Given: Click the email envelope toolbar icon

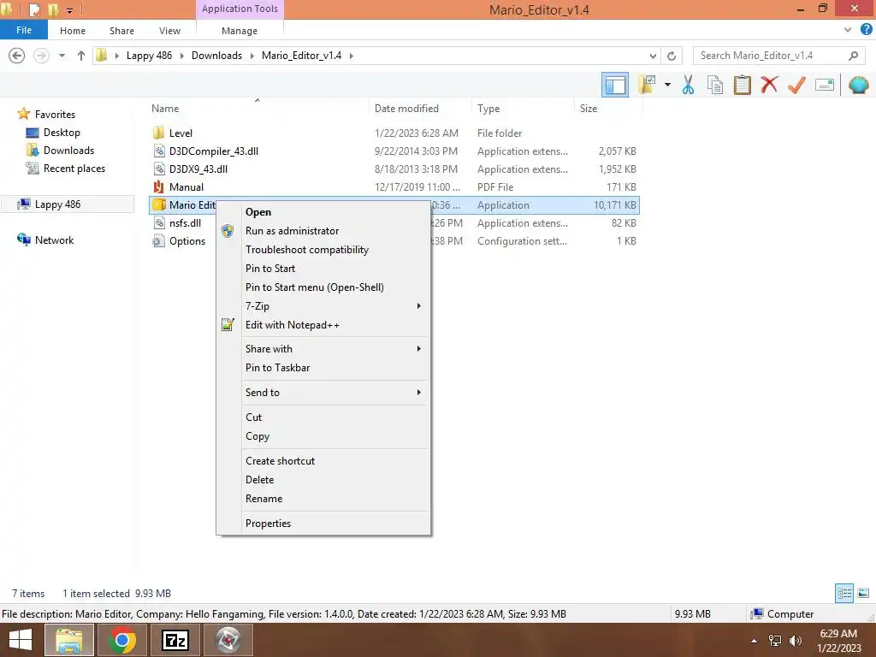Looking at the screenshot, I should (x=825, y=85).
